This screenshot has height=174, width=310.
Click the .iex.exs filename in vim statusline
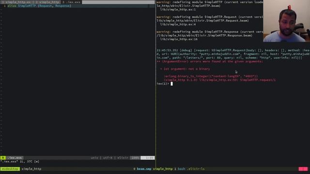pyautogui.click(x=15, y=158)
